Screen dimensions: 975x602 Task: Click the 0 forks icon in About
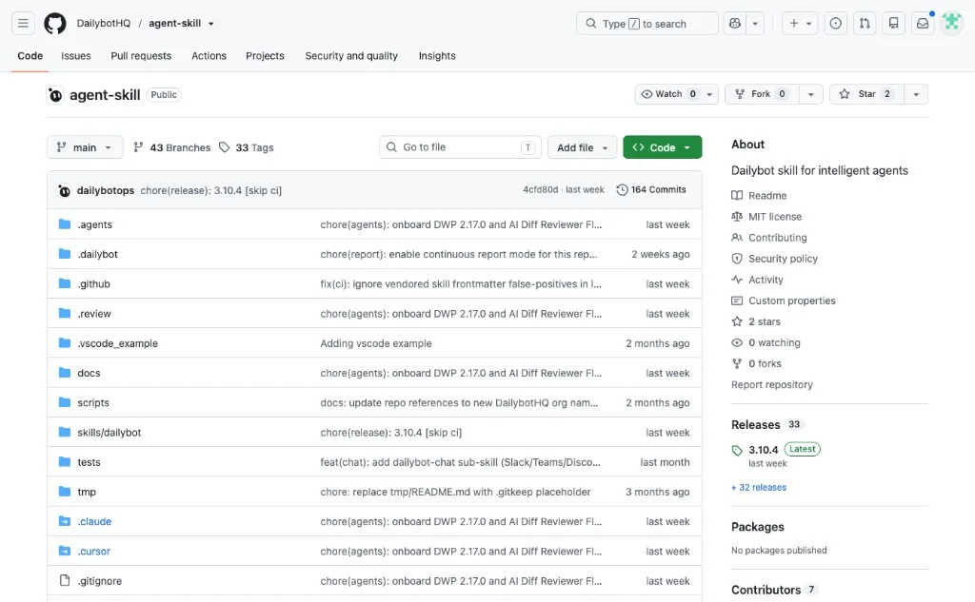tap(737, 363)
